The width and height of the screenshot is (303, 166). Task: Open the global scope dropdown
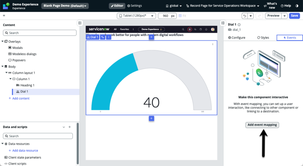174,6
